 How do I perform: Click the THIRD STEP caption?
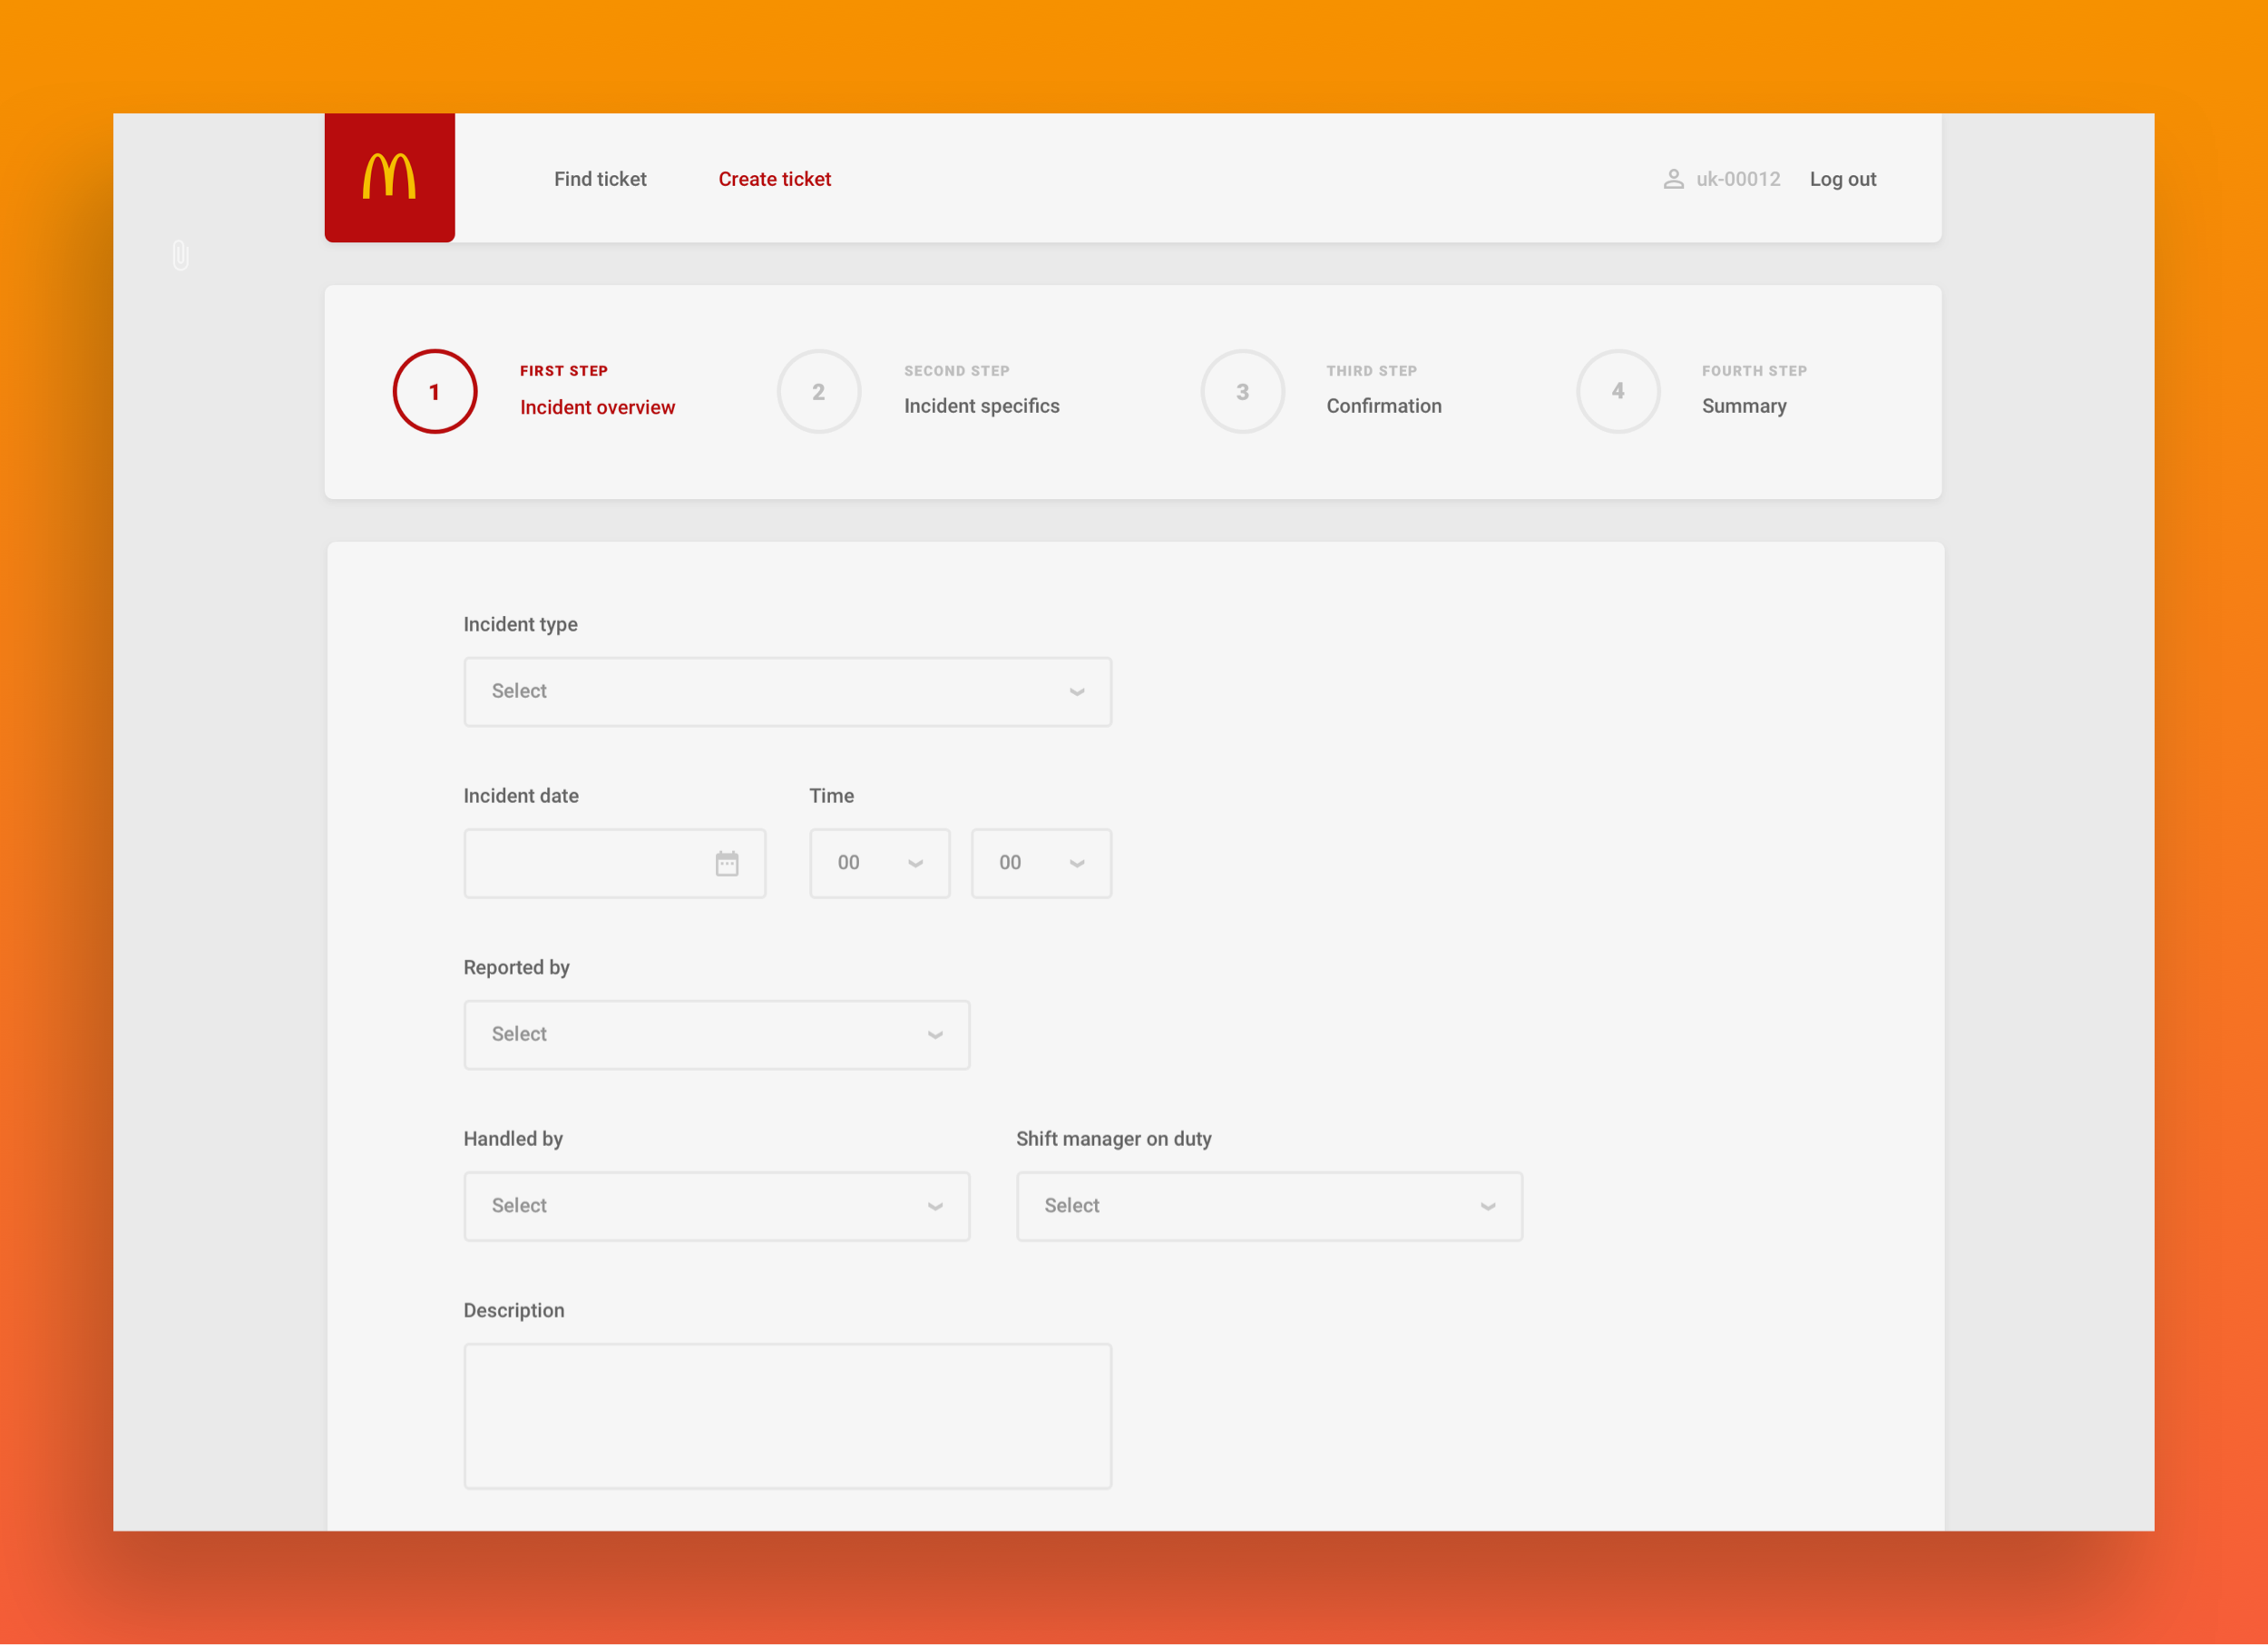click(x=1371, y=371)
